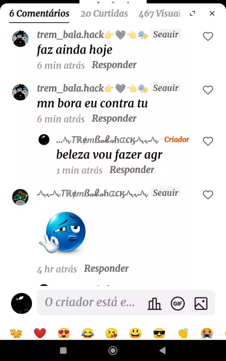Reply to the "mn bora eu contra tu" comment
Image resolution: width=226 pixels, height=361 pixels.
114,119
